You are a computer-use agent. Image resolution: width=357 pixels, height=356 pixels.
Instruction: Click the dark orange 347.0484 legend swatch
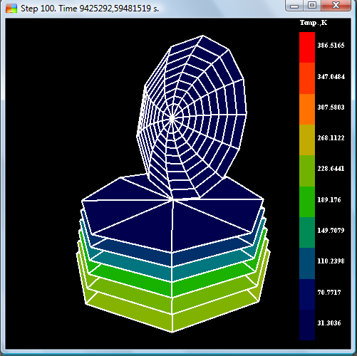pos(307,78)
